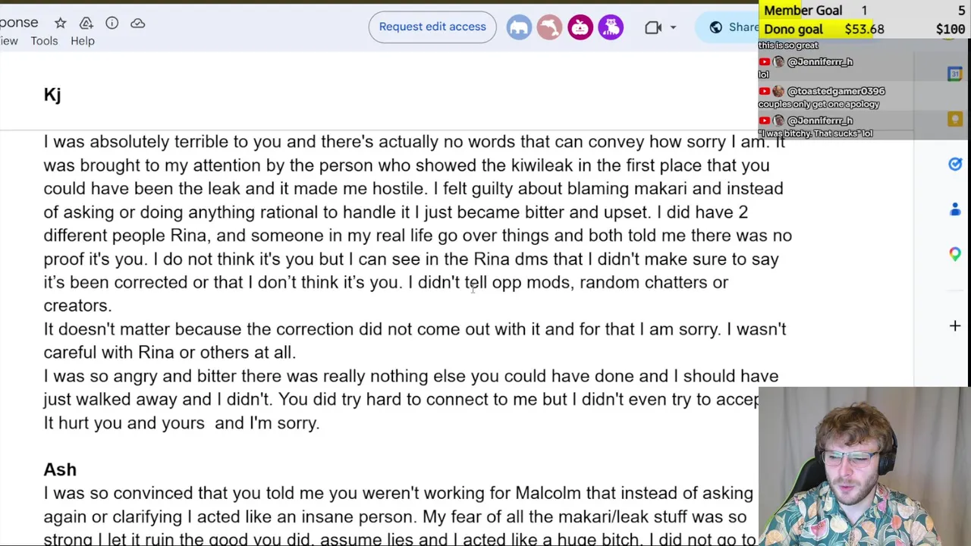The height and width of the screenshot is (546, 971).
Task: Click the move to Drive icon
Action: pyautogui.click(x=86, y=24)
